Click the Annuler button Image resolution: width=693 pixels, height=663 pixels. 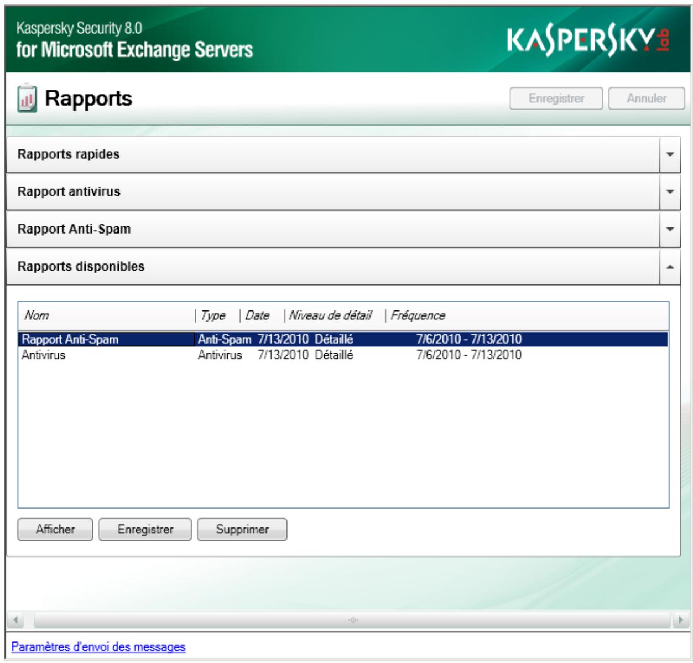click(647, 99)
